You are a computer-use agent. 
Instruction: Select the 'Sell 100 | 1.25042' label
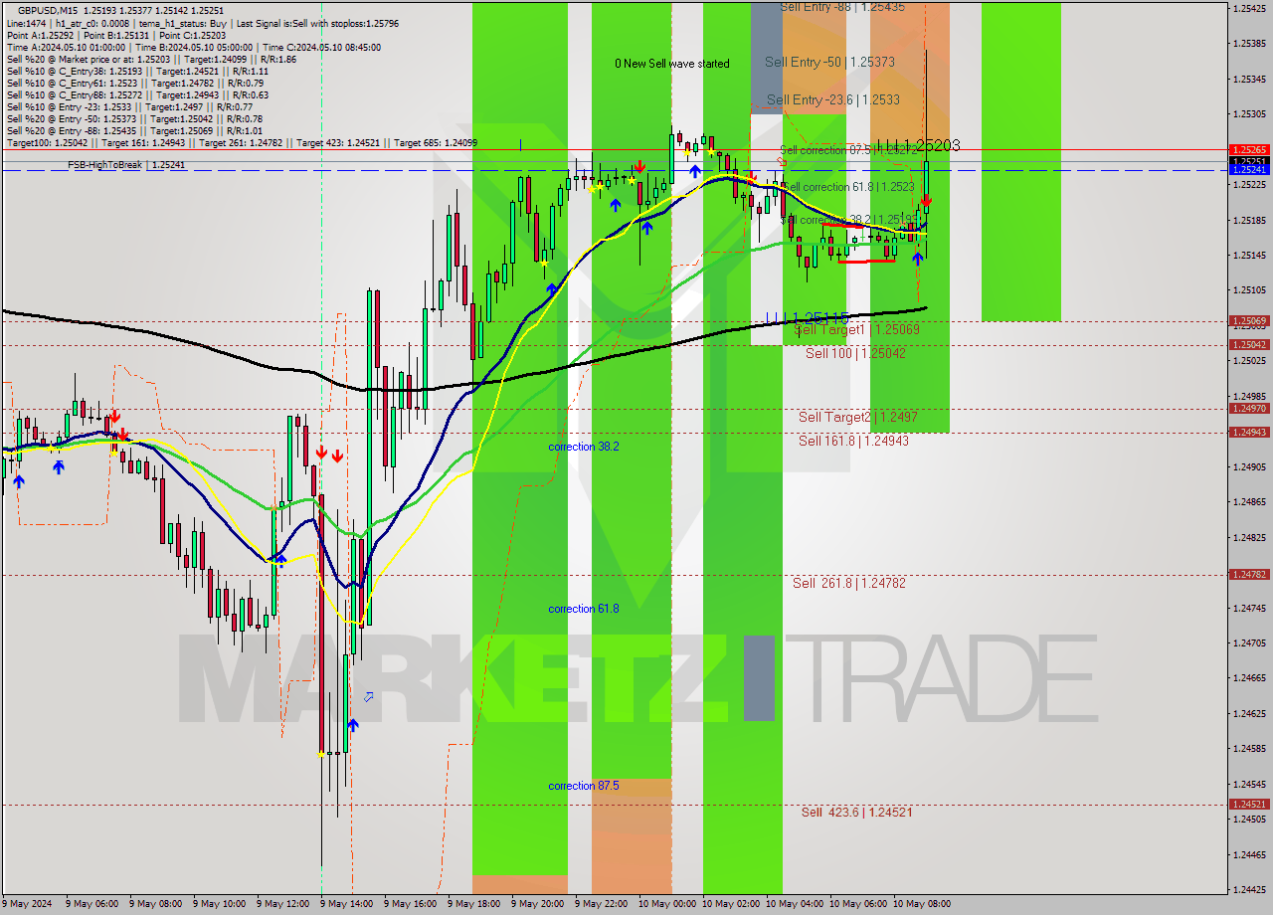coord(855,353)
